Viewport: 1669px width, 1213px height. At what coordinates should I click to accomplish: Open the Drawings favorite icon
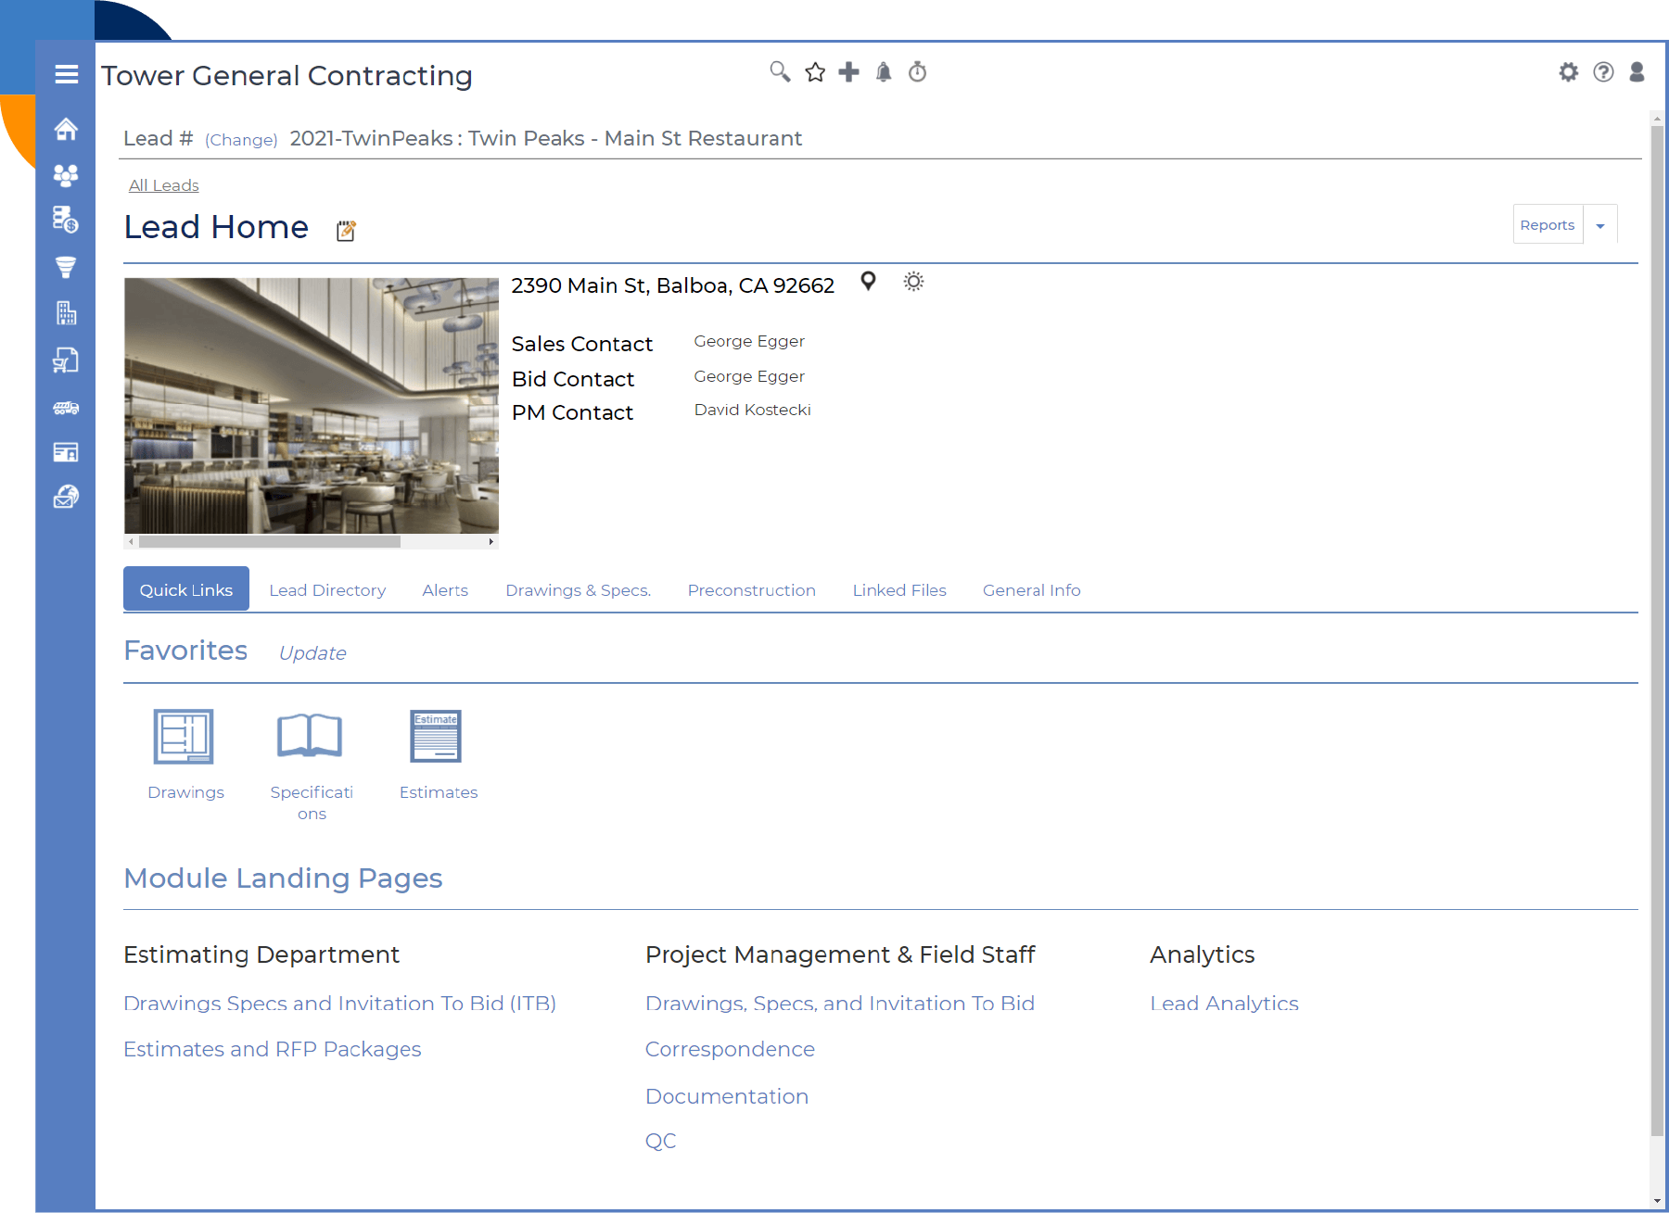[184, 737]
